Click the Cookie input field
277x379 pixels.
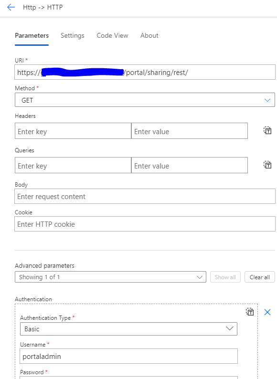coord(145,224)
